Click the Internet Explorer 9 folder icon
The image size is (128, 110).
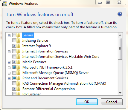tap(19, 46)
